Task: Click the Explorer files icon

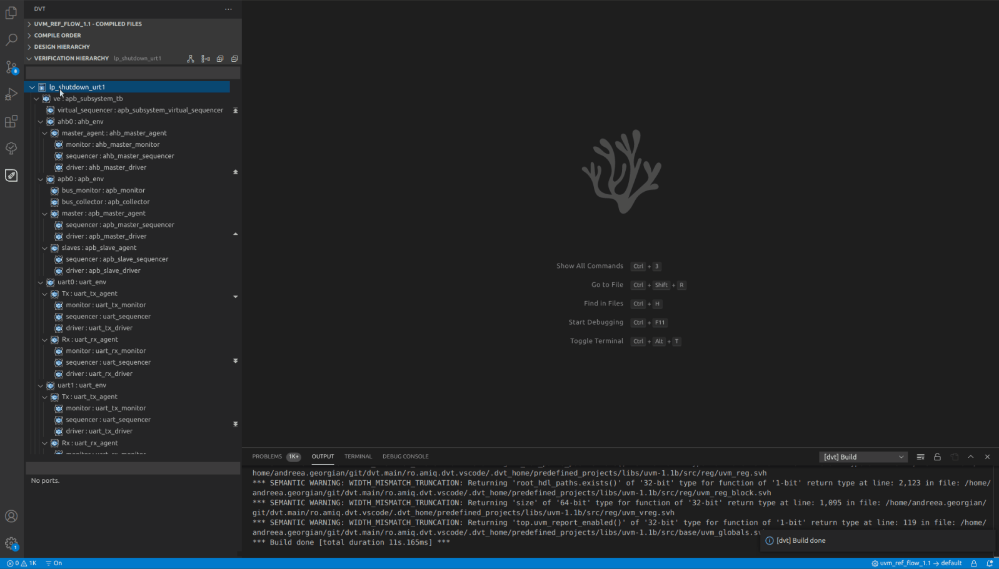Action: point(11,13)
